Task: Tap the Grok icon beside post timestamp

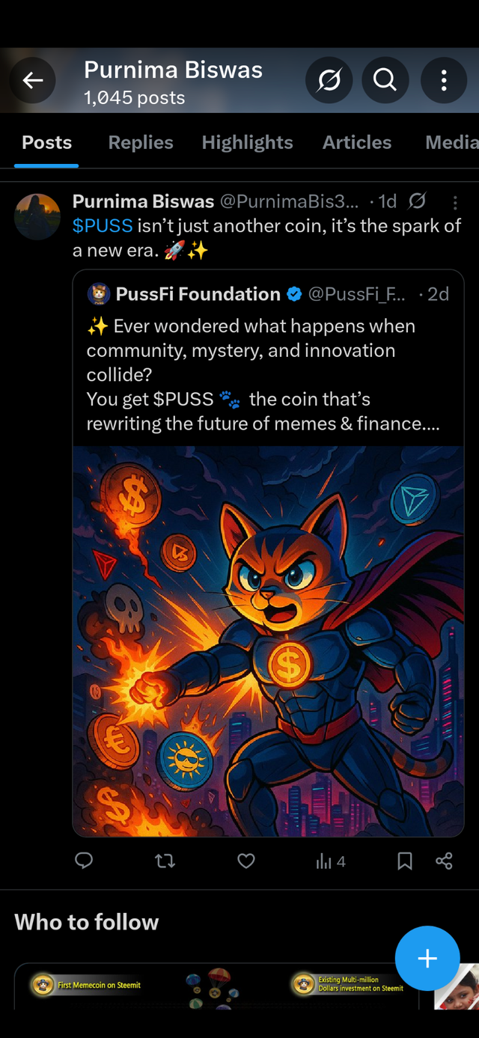Action: pos(418,201)
